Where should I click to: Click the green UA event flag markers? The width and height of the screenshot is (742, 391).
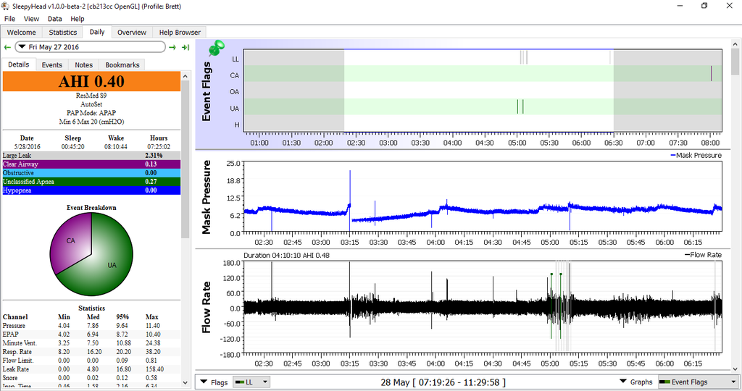[x=520, y=107]
